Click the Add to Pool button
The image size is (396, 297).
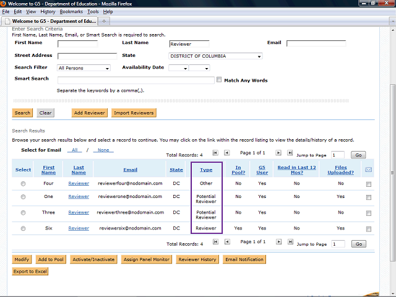pos(51,259)
